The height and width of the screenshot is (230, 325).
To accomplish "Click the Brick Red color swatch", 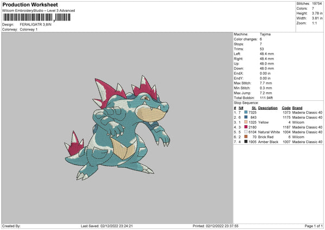I will click(x=246, y=137).
